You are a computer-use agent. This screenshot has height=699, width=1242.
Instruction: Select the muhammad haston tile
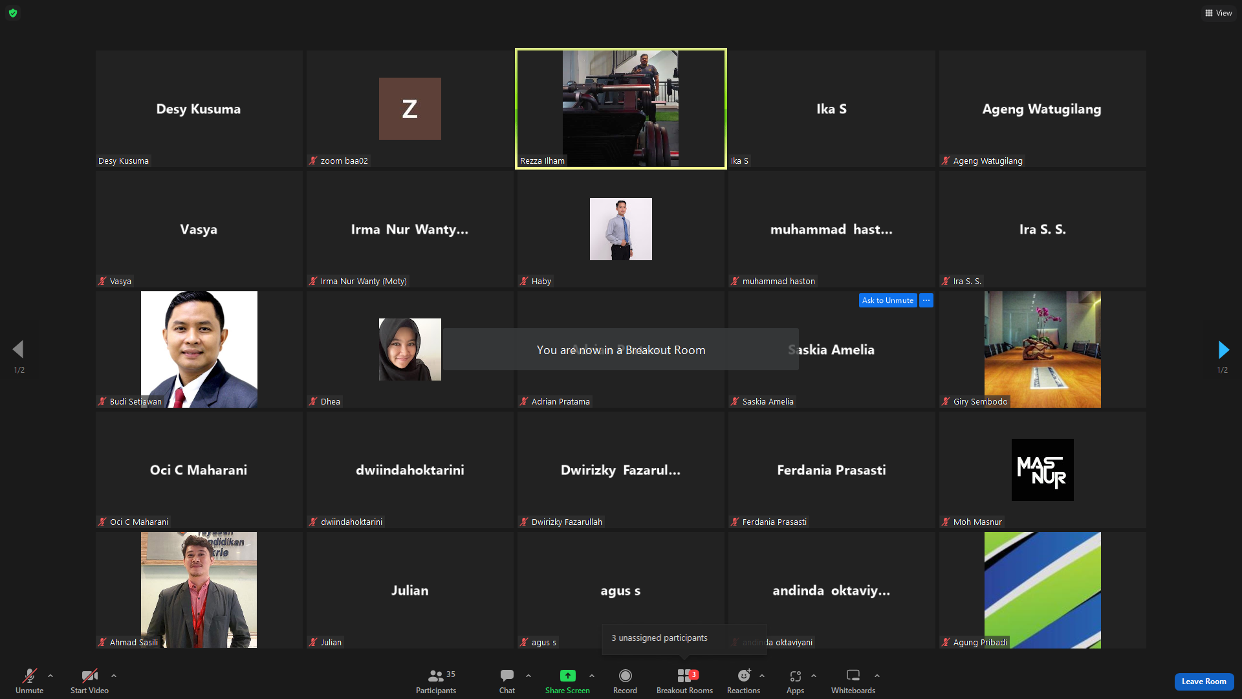832,229
